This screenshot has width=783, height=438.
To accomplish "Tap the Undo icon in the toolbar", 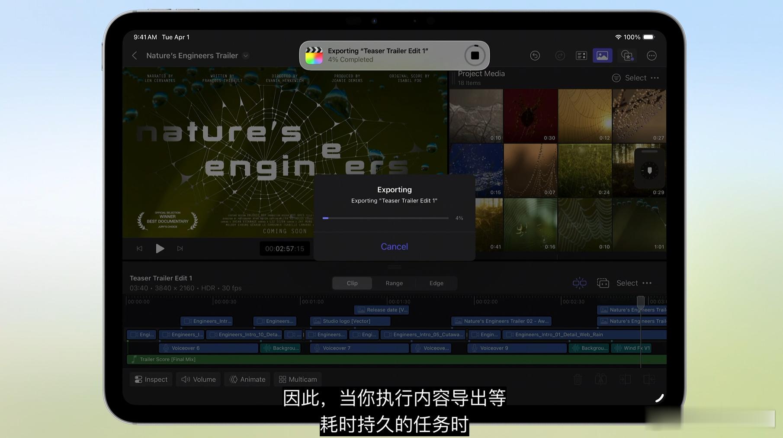I will coord(535,55).
